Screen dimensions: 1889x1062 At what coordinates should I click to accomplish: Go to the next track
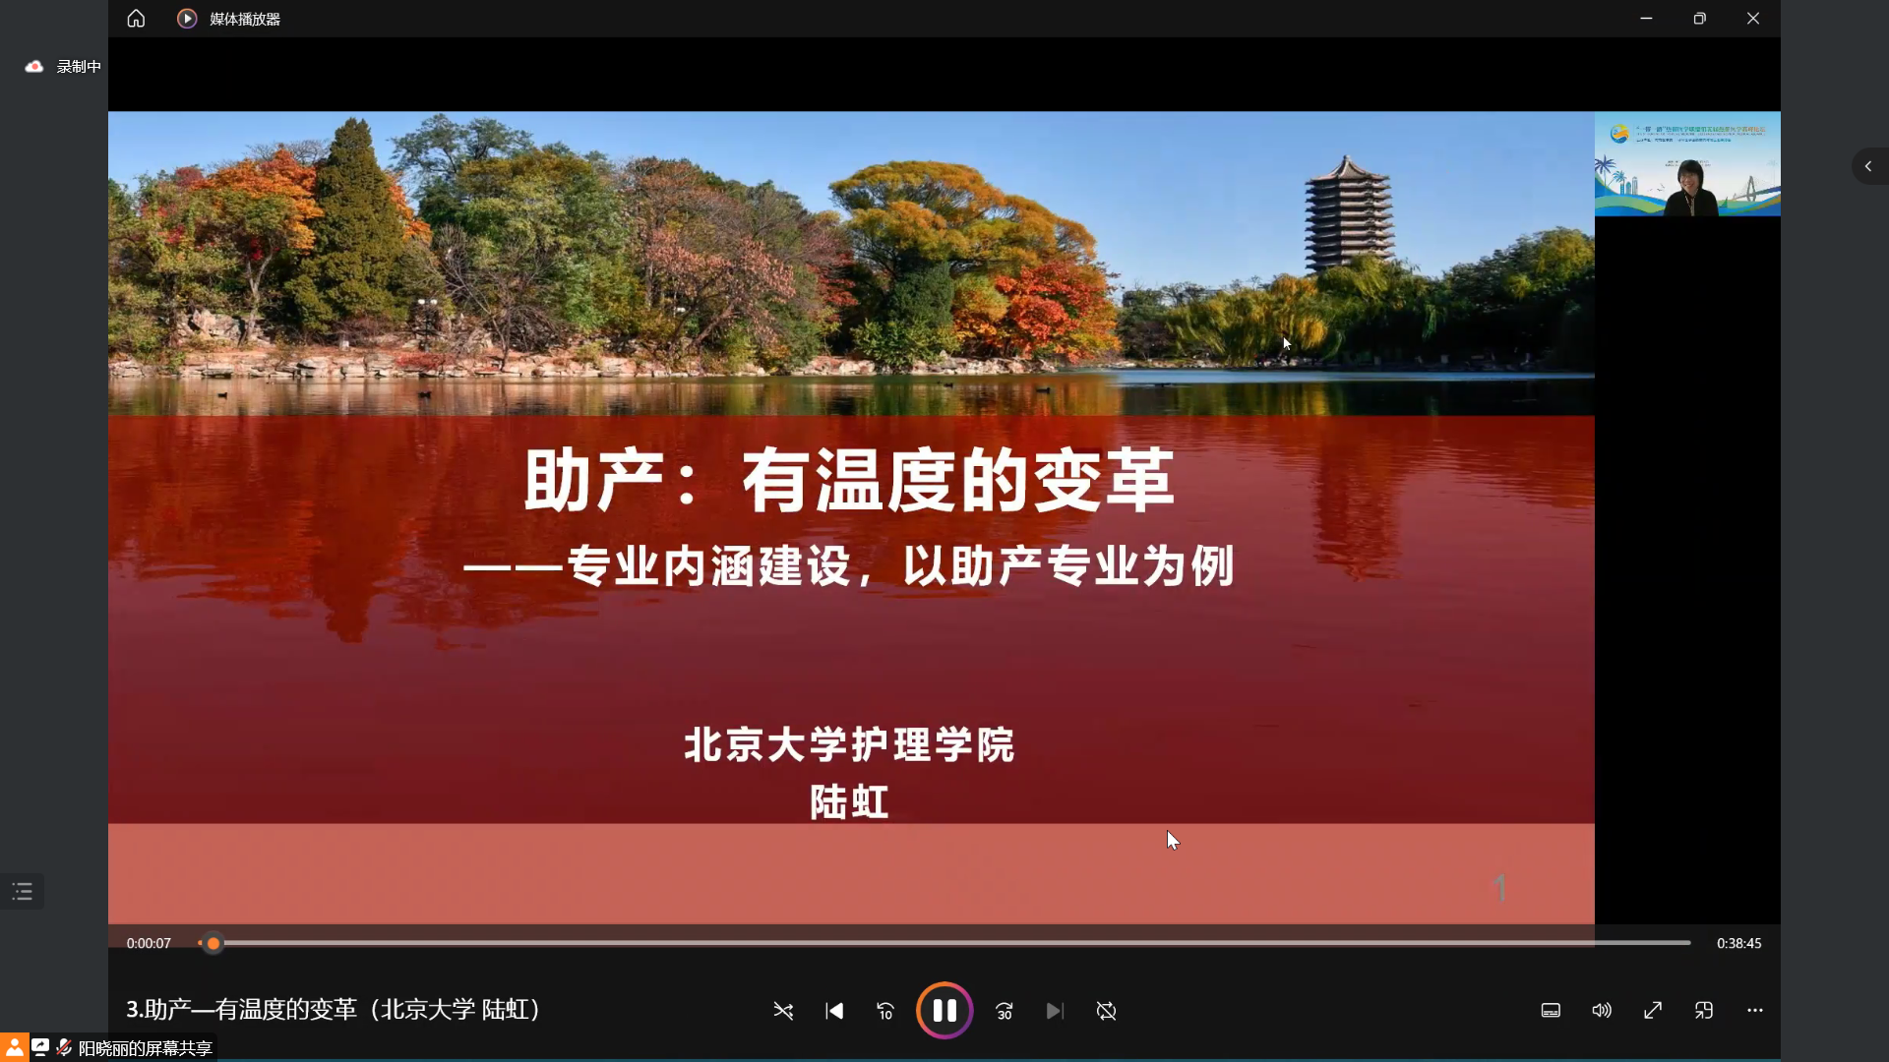(x=1055, y=1011)
